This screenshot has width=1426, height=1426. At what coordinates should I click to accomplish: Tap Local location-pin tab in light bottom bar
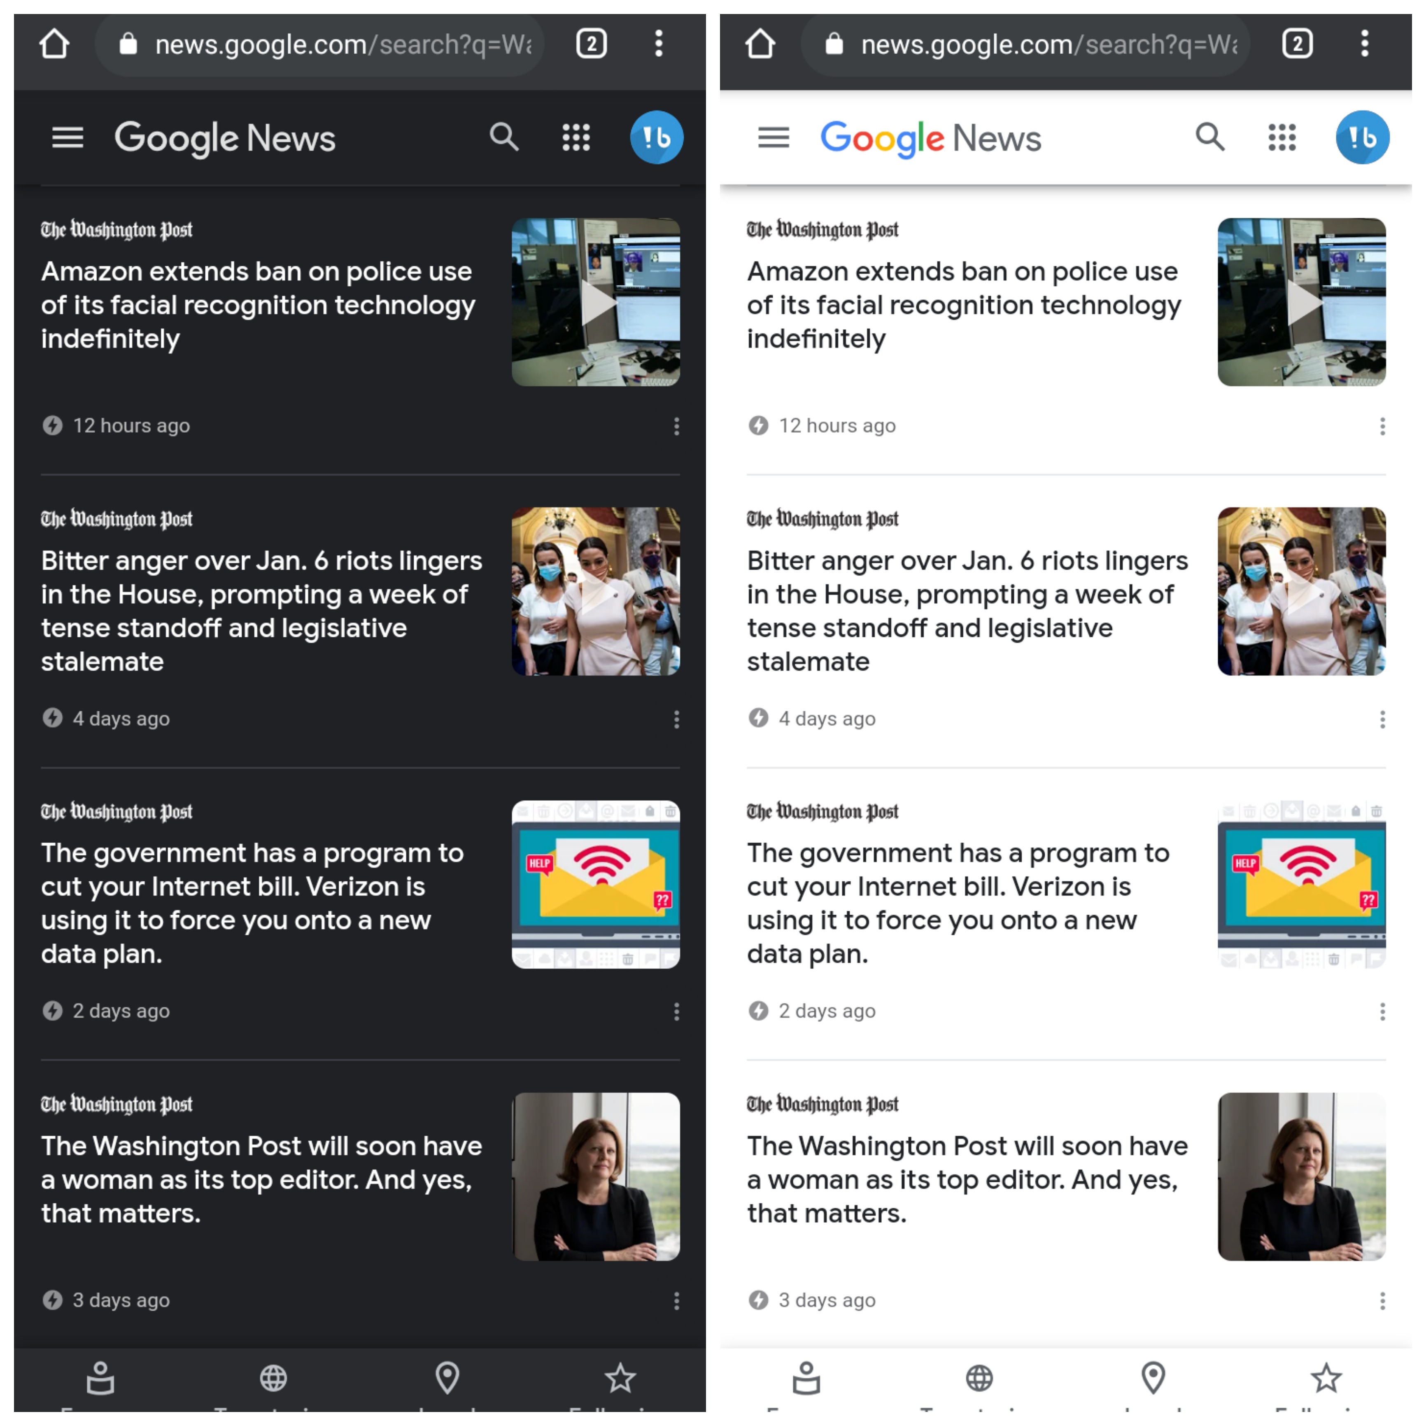point(1153,1378)
